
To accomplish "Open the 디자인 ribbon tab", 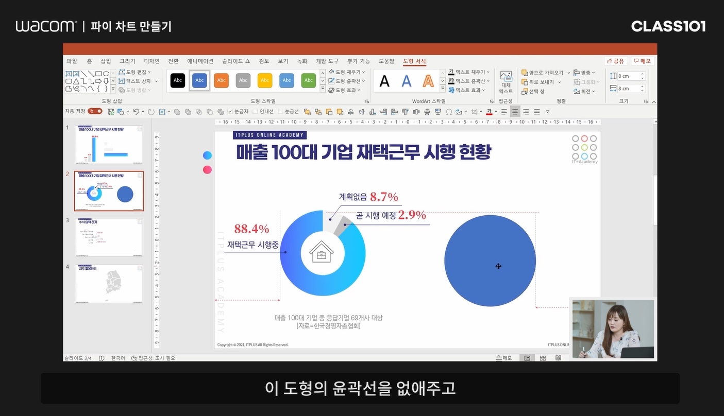I will pyautogui.click(x=151, y=61).
